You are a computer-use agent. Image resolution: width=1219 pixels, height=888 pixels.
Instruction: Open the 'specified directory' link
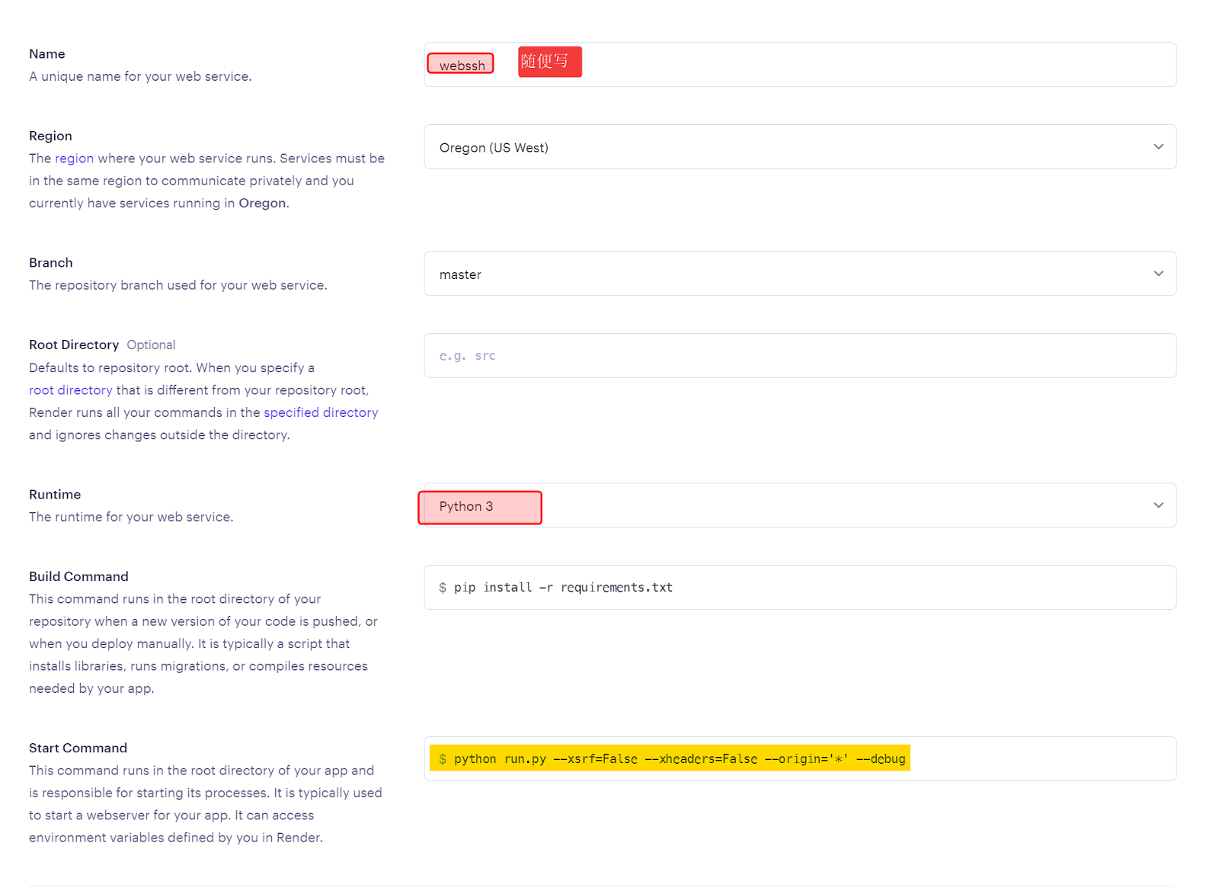pos(321,412)
